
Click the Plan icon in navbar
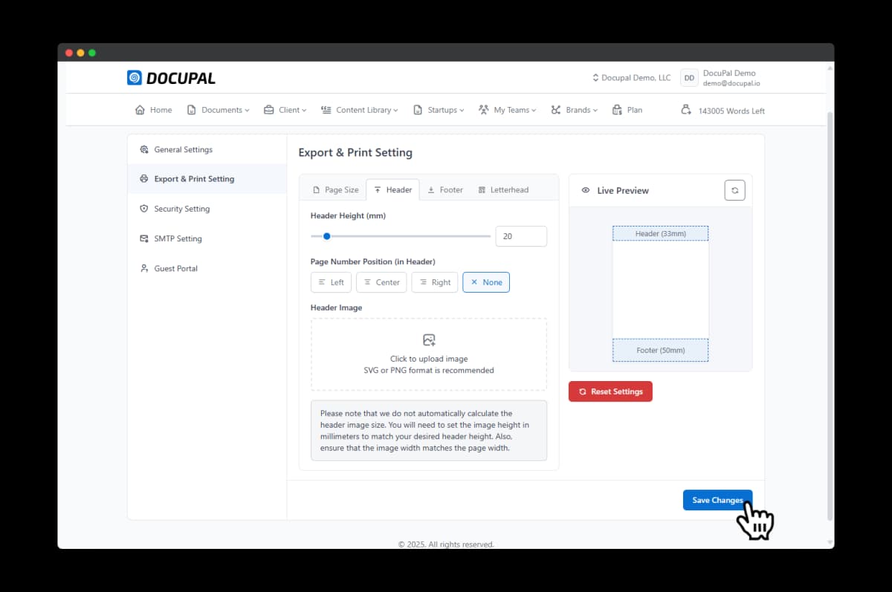pos(617,110)
